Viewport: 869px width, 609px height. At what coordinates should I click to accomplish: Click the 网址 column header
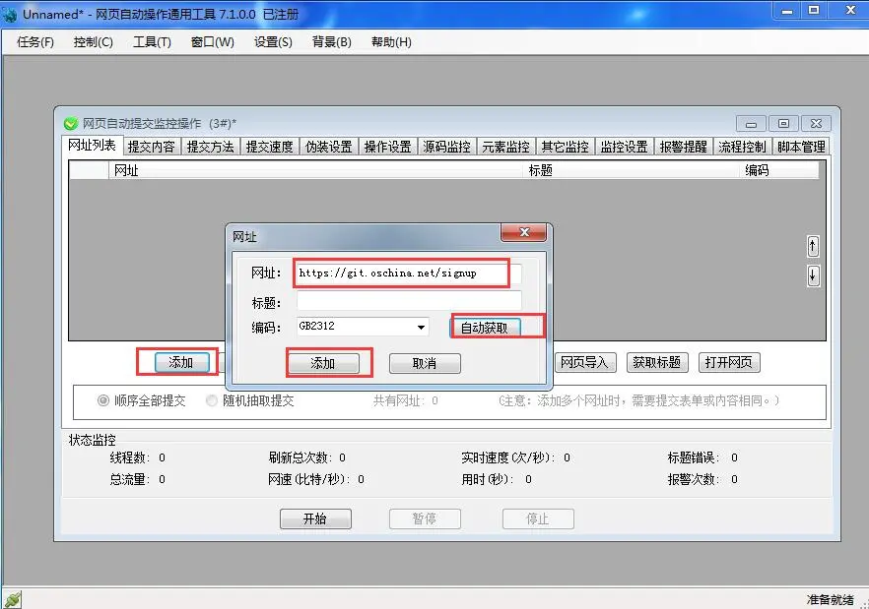tap(315, 170)
